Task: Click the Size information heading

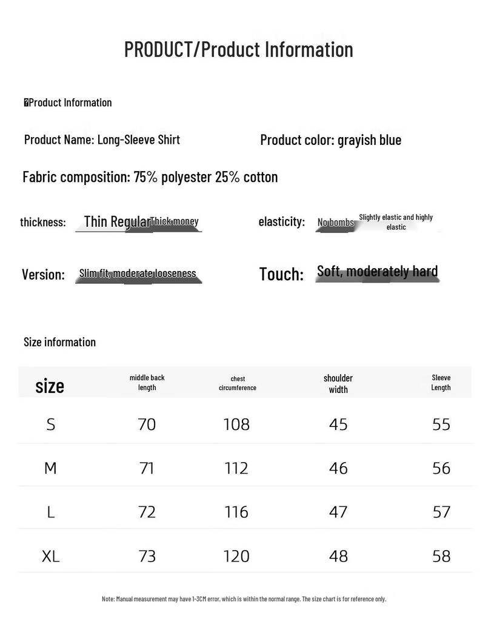Action: tap(60, 342)
